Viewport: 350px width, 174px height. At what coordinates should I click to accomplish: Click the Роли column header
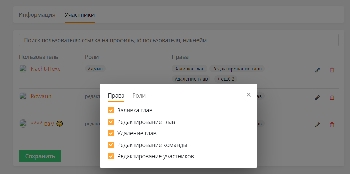(92, 57)
